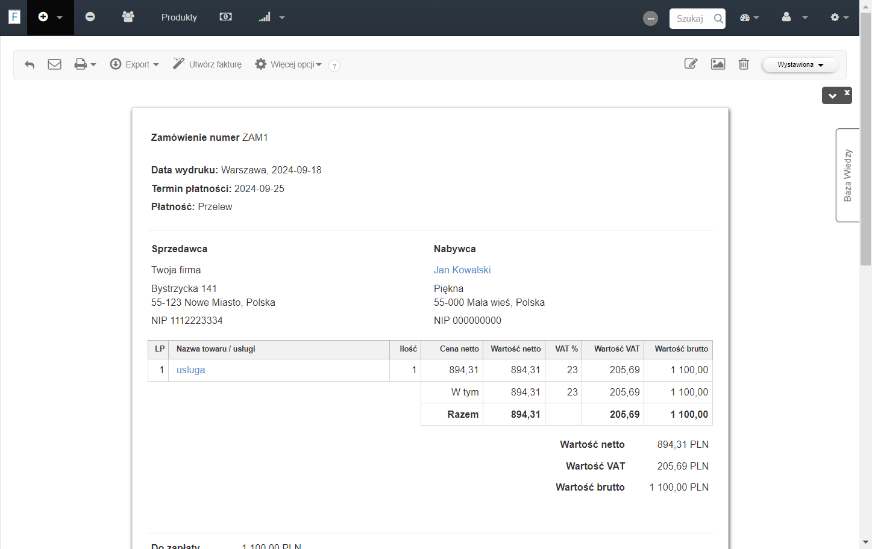Open the user account dropdown

pyautogui.click(x=794, y=17)
